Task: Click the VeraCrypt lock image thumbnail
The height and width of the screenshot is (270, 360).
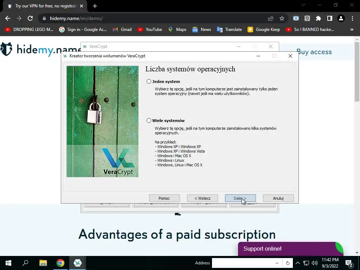Action: click(x=102, y=121)
